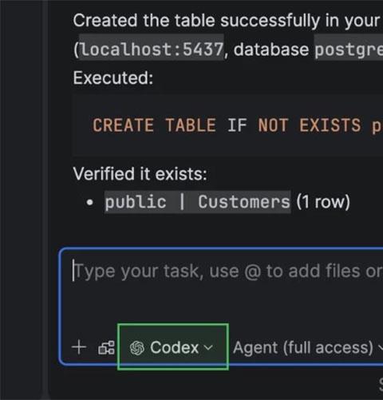This screenshot has width=383, height=400.
Task: Click the 'Verified it exists:' line
Action: [140, 174]
